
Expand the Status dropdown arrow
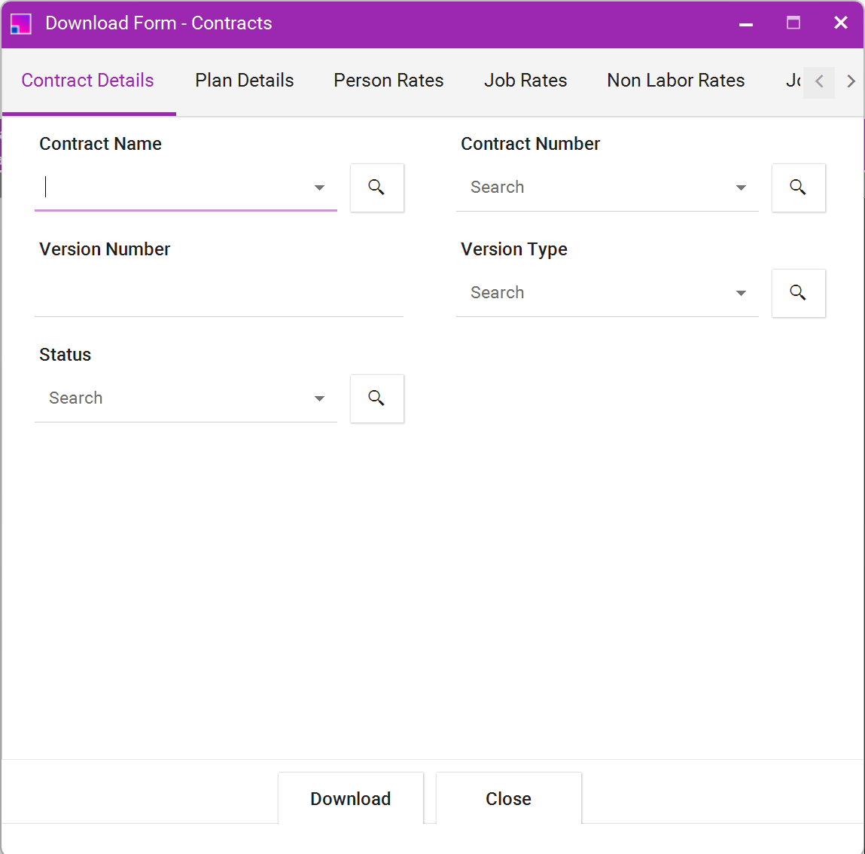(x=319, y=398)
